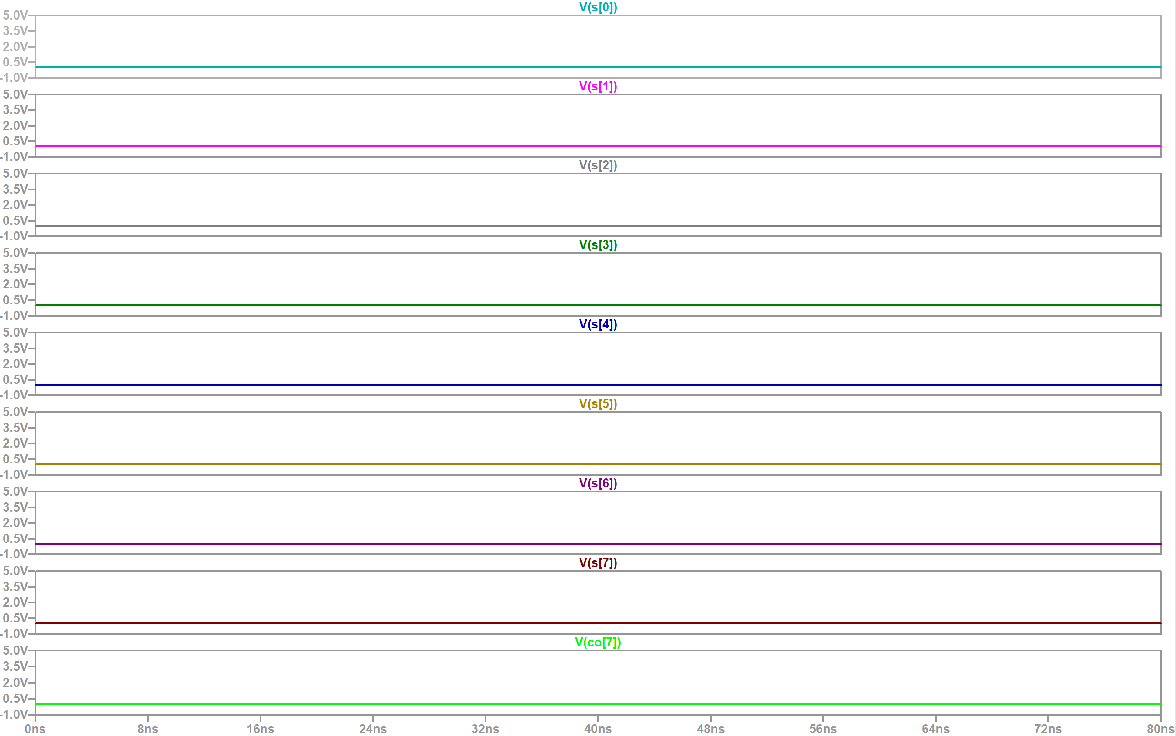The width and height of the screenshot is (1176, 736).
Task: Click the V(s[0]) trace label
Action: tap(597, 7)
